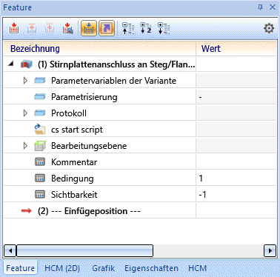Click the third greyed-out feature toolbar icon
The image size is (280, 277).
click(50, 28)
